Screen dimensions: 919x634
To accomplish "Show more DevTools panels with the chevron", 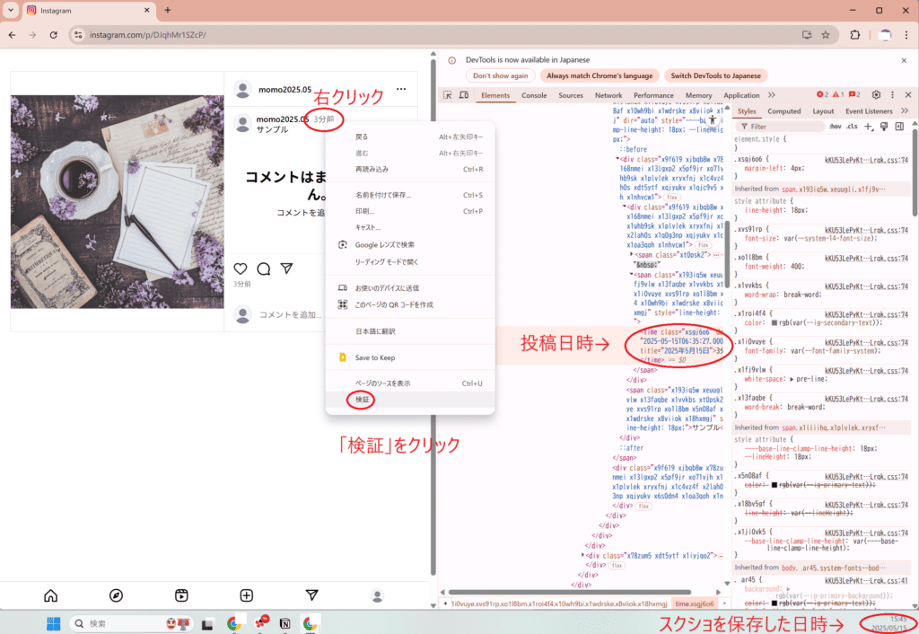I will click(771, 95).
